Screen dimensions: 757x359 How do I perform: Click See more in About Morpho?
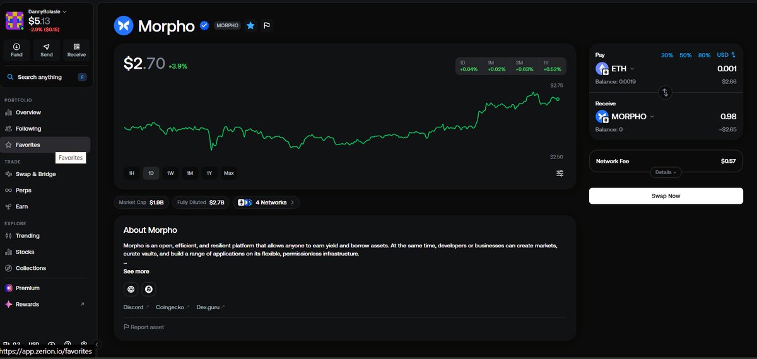click(136, 271)
